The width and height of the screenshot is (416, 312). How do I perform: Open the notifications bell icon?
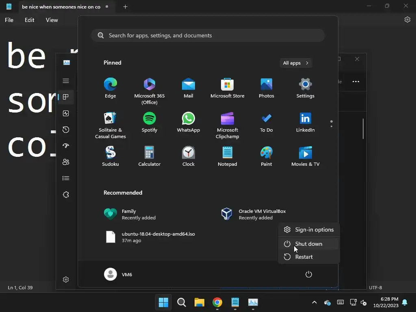tap(405, 302)
